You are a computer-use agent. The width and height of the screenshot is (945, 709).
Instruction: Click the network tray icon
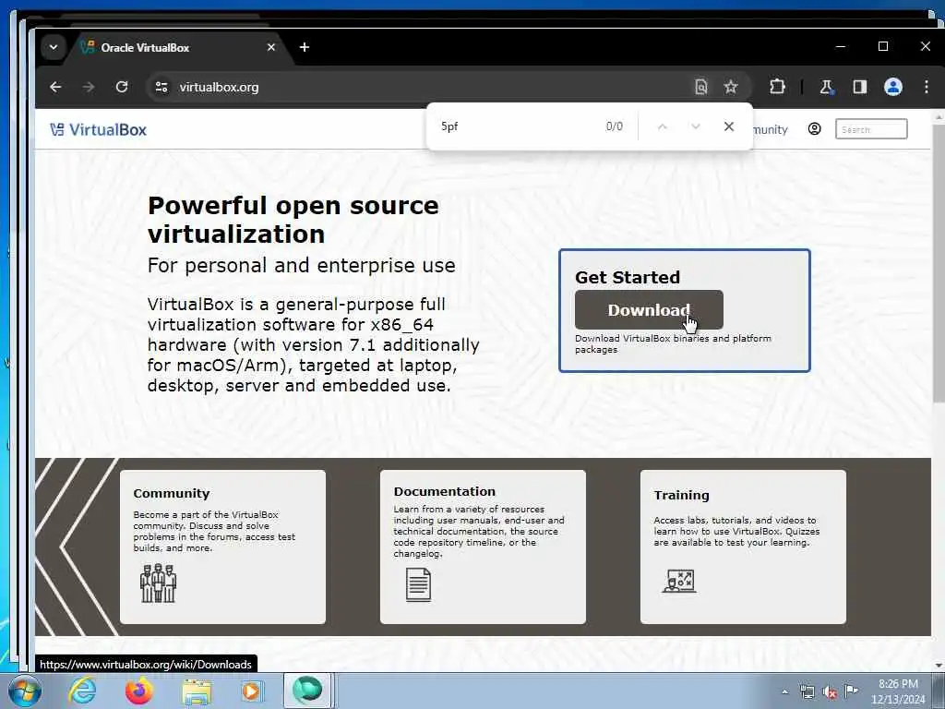coord(807,691)
